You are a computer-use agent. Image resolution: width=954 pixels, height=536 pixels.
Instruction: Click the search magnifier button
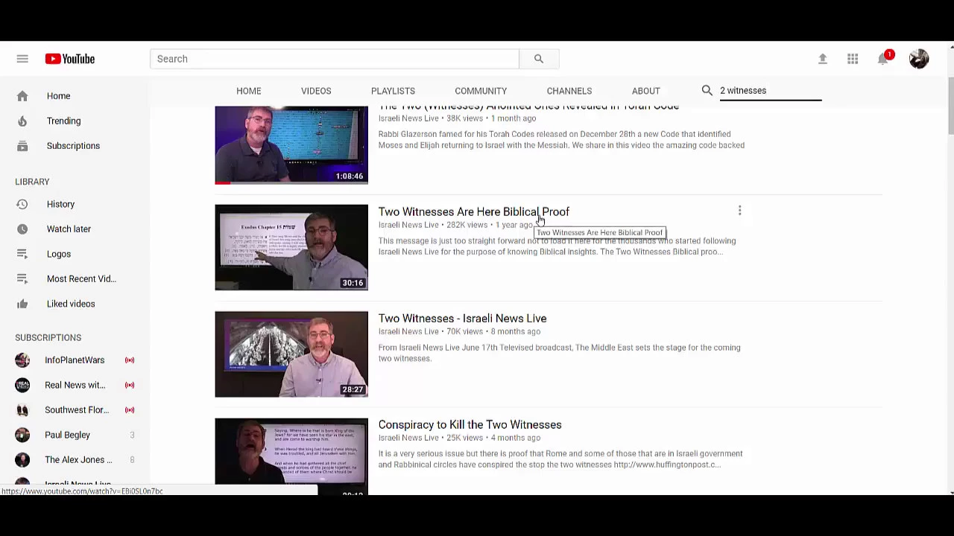(x=539, y=59)
